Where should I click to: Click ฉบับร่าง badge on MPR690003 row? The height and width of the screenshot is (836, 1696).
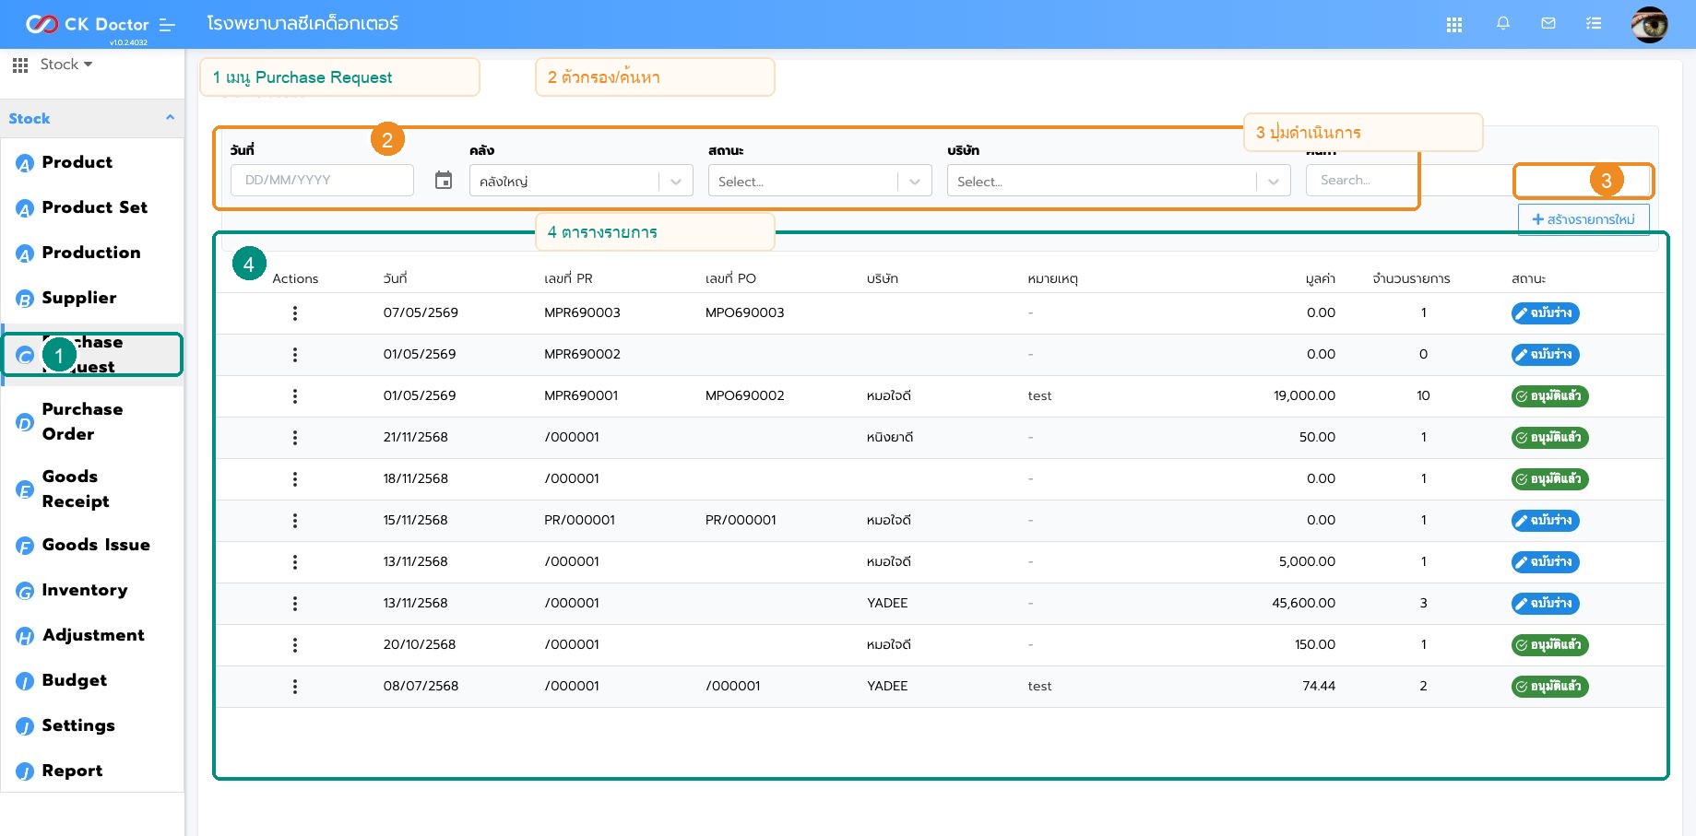click(x=1545, y=313)
